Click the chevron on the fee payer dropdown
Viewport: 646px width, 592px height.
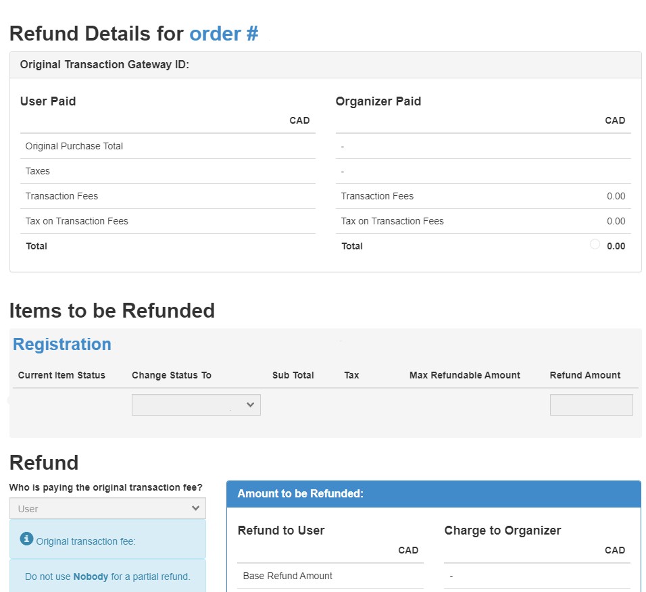click(x=196, y=508)
